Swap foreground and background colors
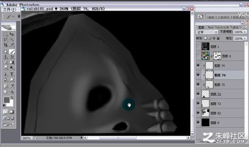 point(12,98)
